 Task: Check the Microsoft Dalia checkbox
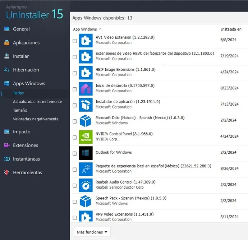tap(75, 121)
